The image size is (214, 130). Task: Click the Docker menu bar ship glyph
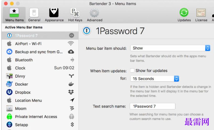(71, 84)
